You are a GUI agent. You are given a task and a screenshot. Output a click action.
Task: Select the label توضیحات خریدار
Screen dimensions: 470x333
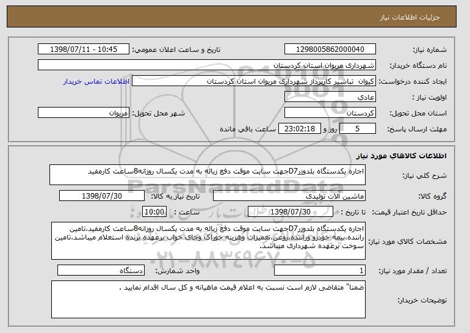pos(422,300)
